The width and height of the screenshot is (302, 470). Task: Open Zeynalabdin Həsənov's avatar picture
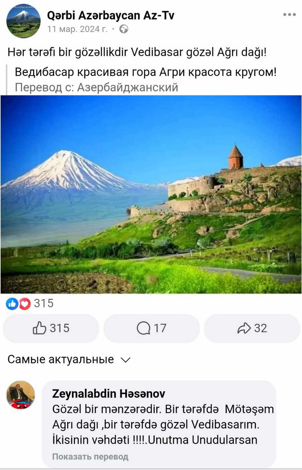[x=21, y=395]
